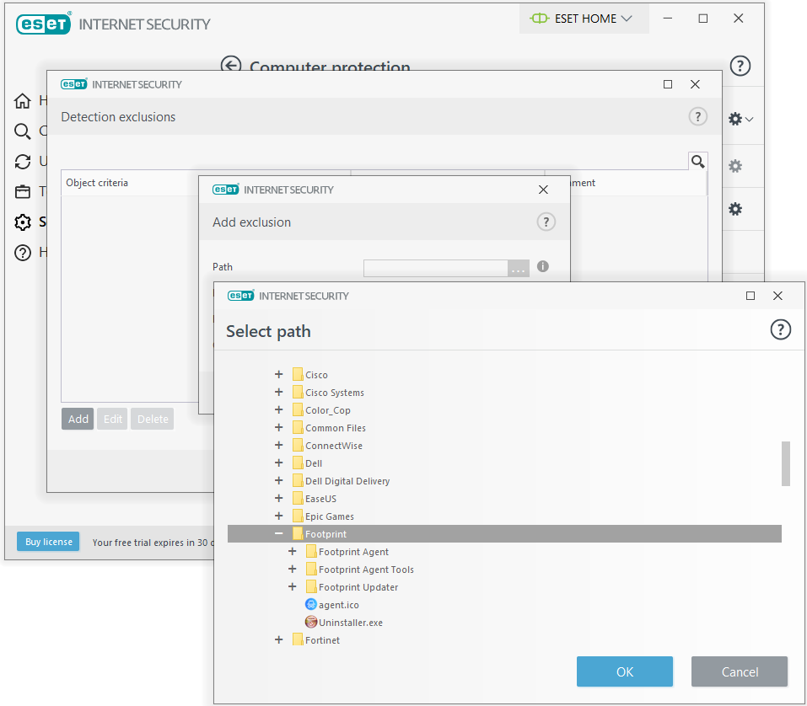This screenshot has width=807, height=706.
Task: Select the Epic Games folder name
Action: pos(330,516)
